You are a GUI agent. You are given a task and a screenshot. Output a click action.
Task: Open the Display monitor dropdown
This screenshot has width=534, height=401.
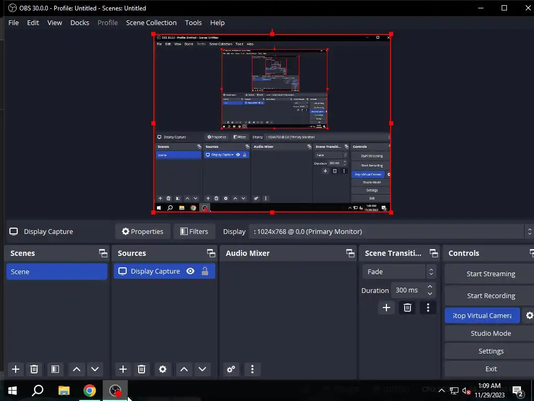pyautogui.click(x=391, y=231)
